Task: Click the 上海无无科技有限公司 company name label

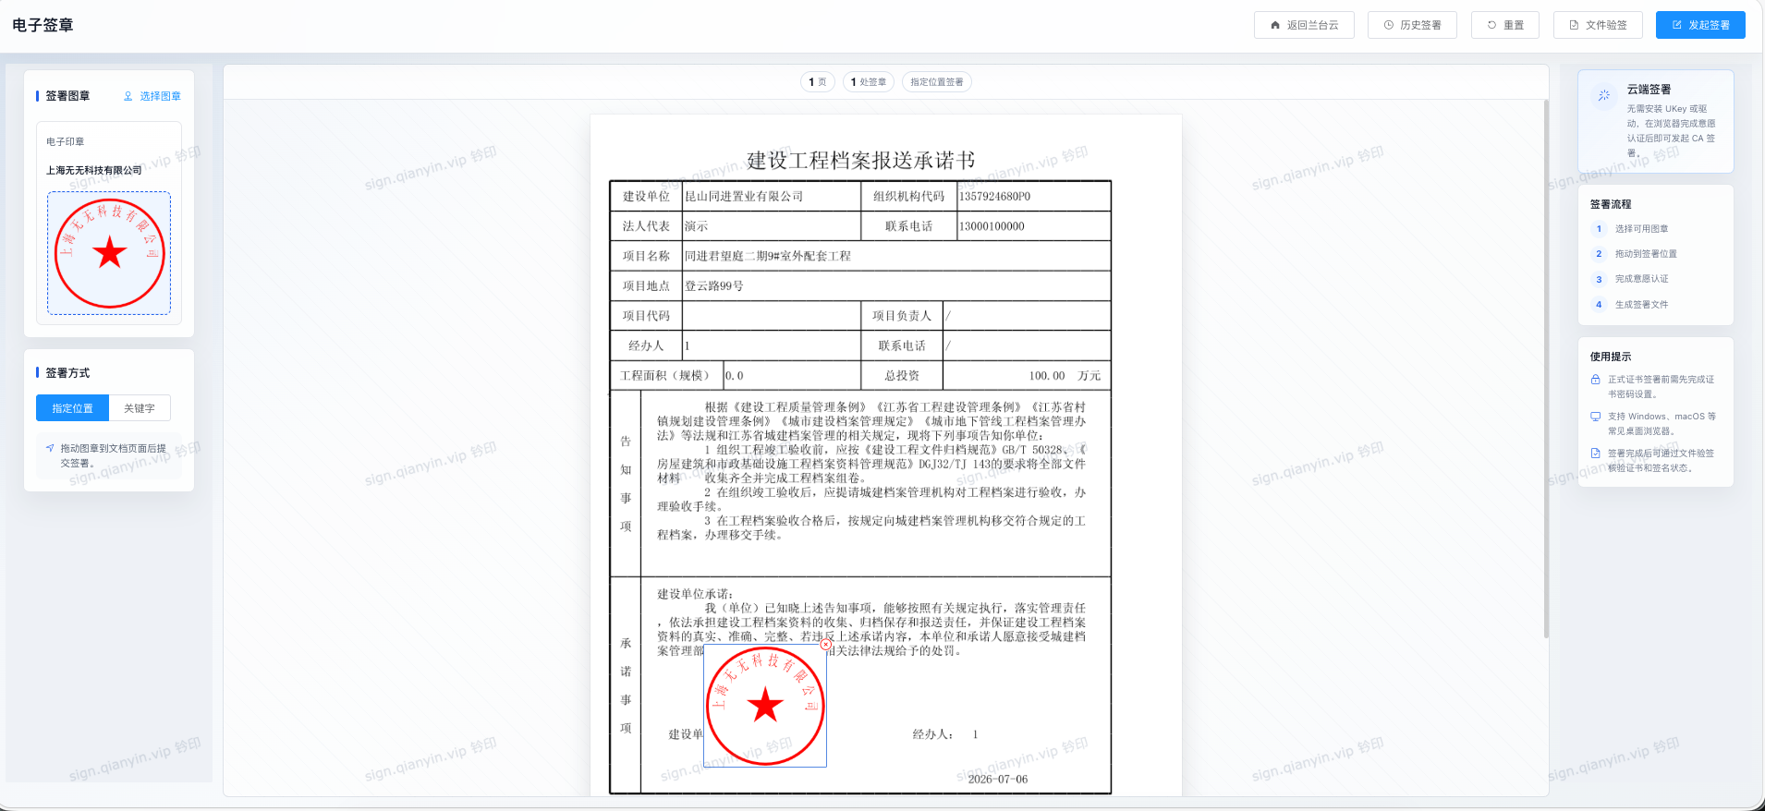Action: pyautogui.click(x=94, y=171)
